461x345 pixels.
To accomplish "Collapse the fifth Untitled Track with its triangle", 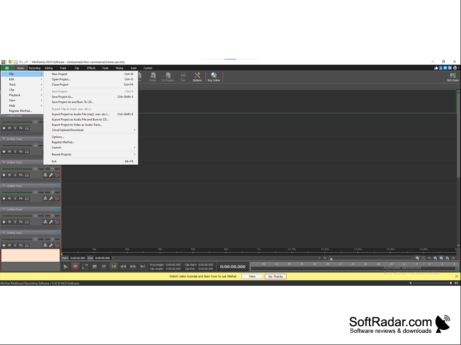I will click(x=4, y=209).
